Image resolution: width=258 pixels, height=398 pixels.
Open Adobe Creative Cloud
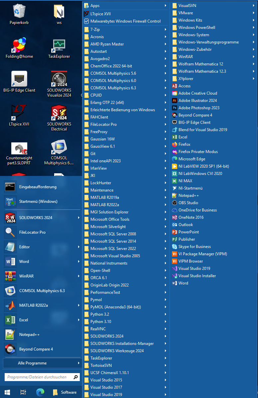click(x=198, y=93)
